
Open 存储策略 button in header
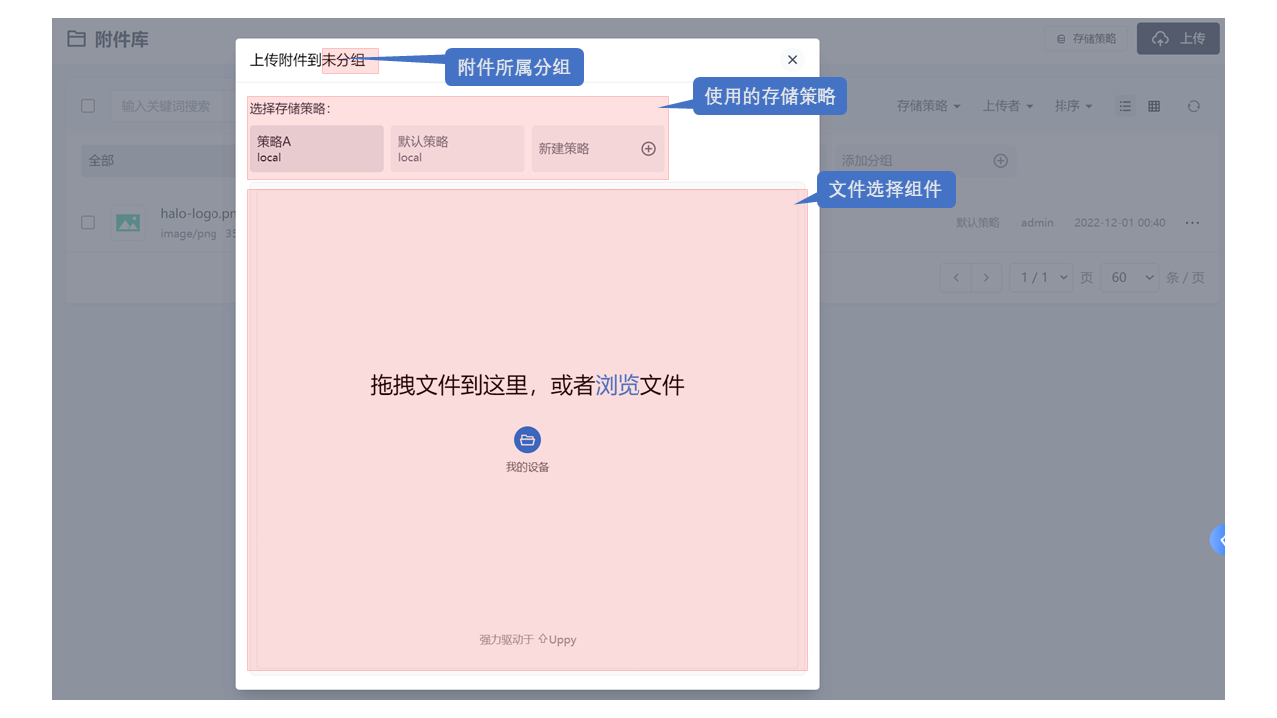[1086, 39]
